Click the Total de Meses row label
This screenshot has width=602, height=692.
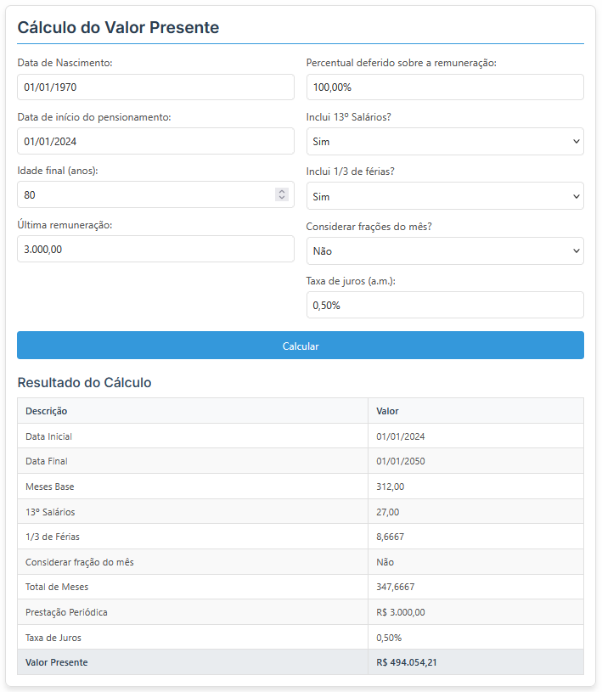tap(57, 587)
